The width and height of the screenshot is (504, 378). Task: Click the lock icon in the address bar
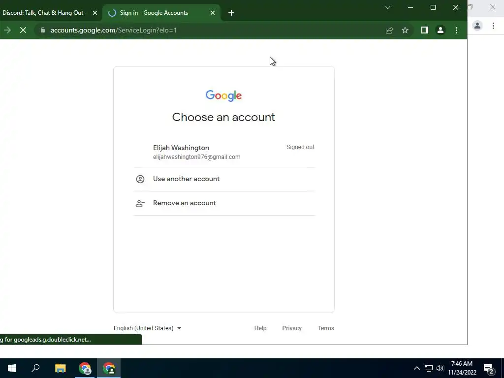click(43, 30)
